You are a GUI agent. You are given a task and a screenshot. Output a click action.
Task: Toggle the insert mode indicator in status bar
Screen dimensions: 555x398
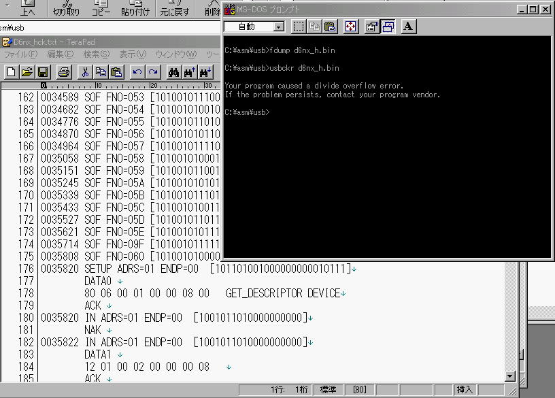tap(465, 390)
